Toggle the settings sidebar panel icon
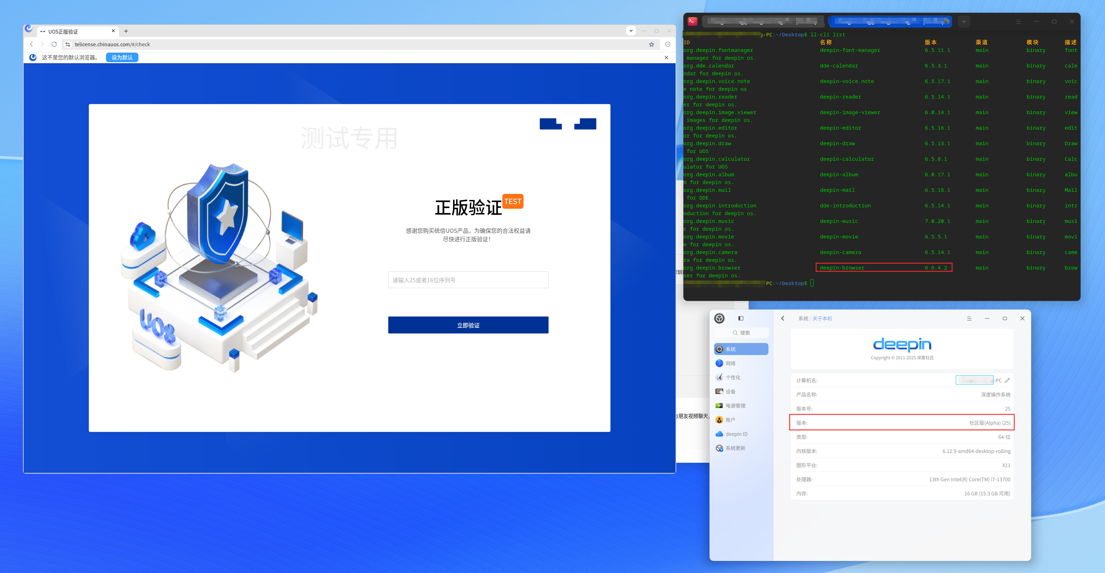Screen dimensions: 1105x573 tap(741, 319)
